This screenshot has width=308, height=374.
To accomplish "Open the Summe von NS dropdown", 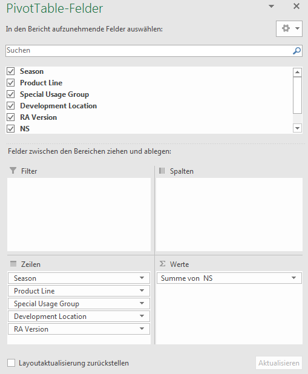I will [x=293, y=278].
